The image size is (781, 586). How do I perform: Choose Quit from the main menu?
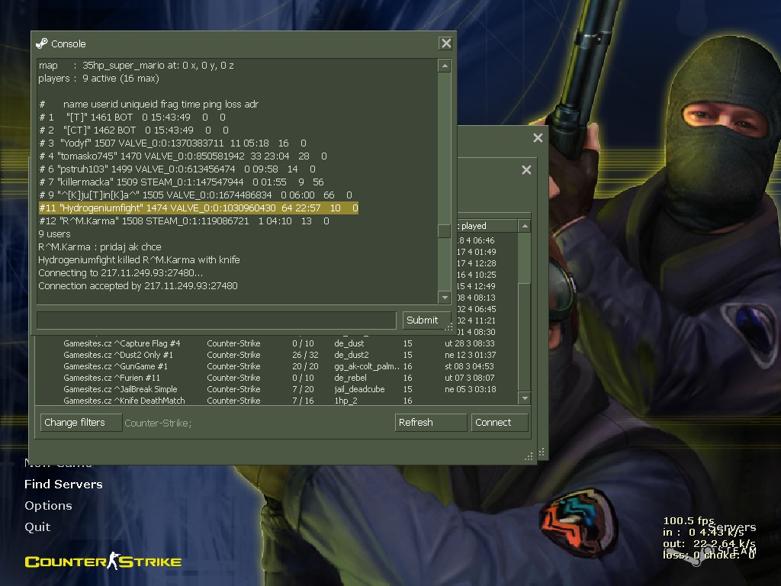pos(37,527)
